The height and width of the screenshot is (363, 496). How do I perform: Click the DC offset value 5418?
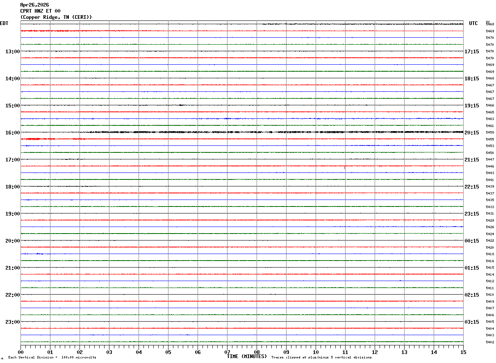point(490,254)
